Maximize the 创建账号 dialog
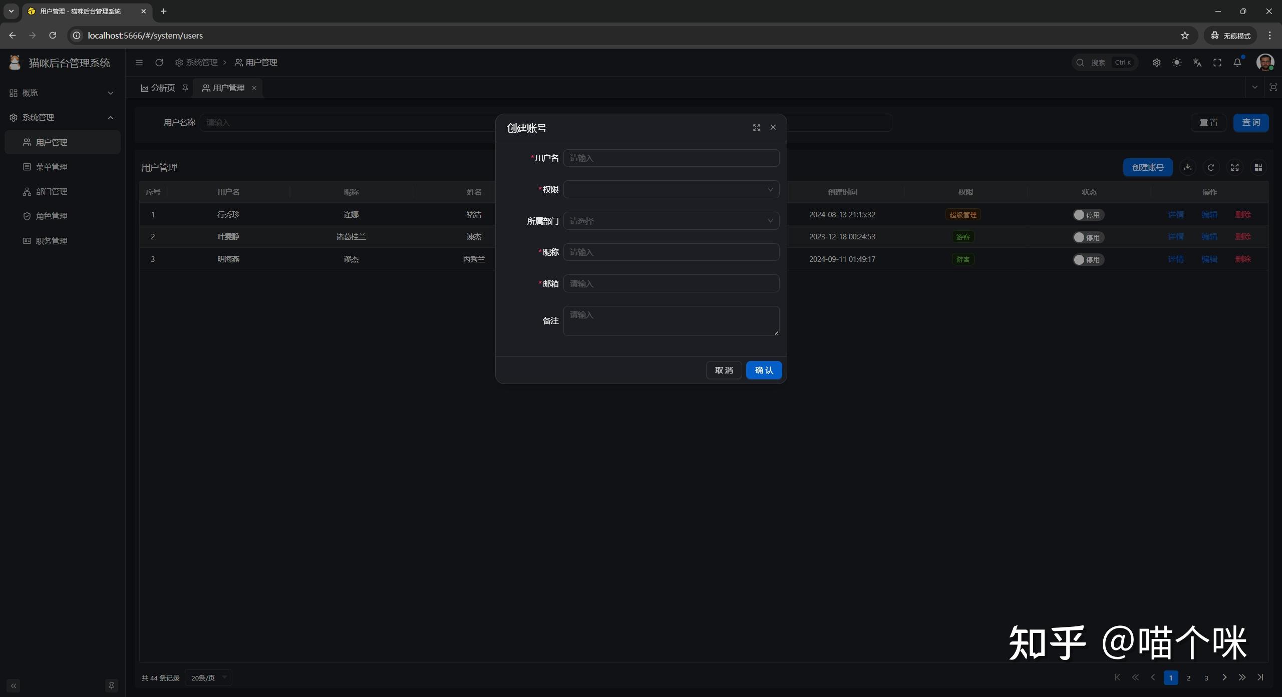The height and width of the screenshot is (697, 1282). (756, 128)
